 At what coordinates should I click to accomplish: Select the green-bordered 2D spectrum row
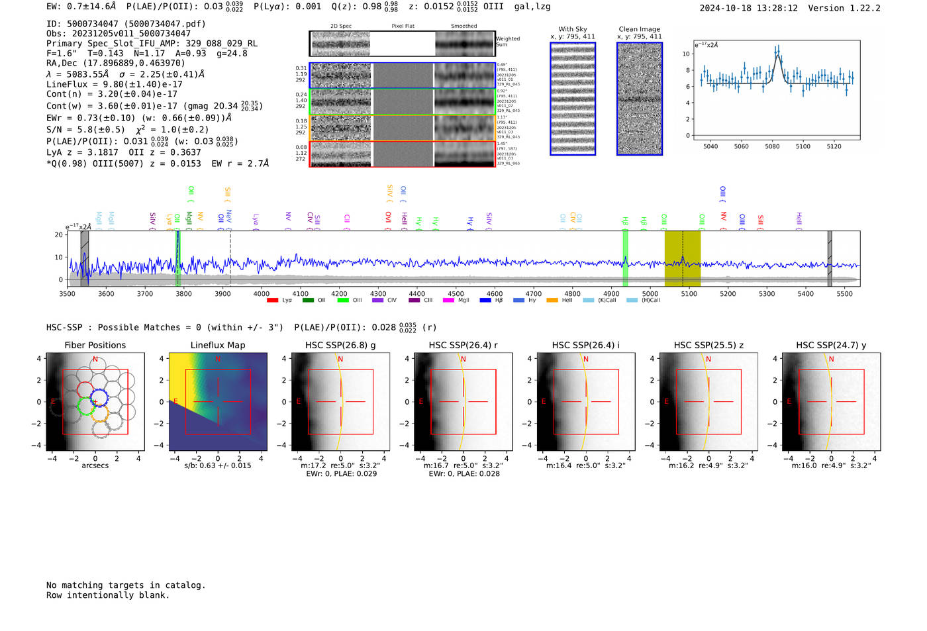pyautogui.click(x=402, y=102)
